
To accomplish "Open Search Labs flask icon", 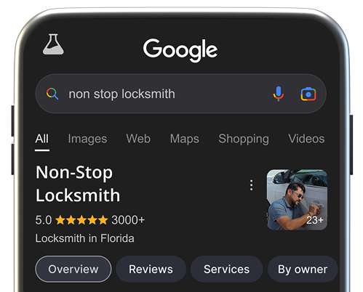I will (53, 44).
